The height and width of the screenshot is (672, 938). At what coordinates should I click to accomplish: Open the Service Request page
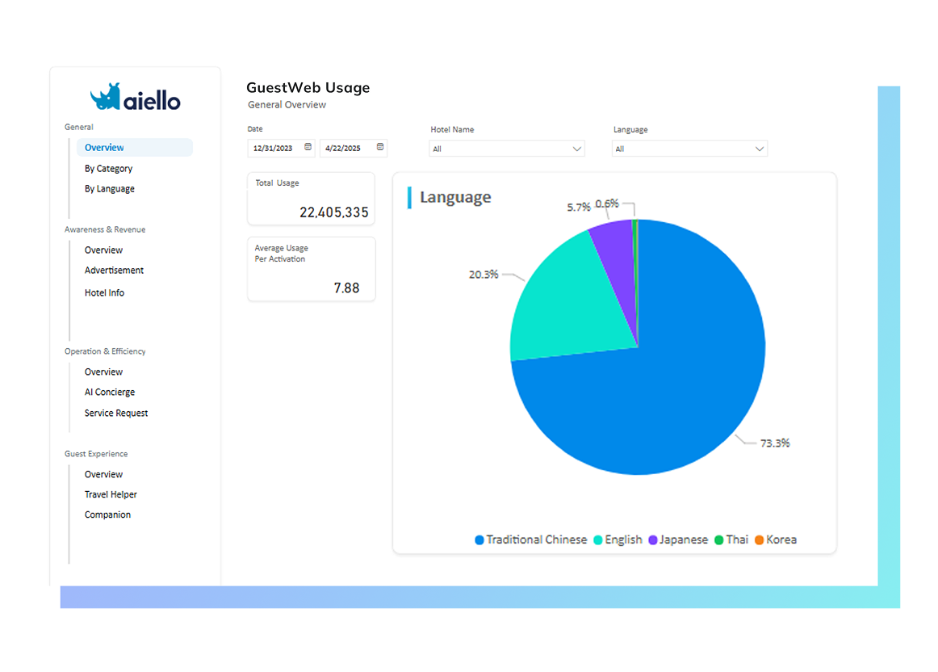tap(116, 413)
